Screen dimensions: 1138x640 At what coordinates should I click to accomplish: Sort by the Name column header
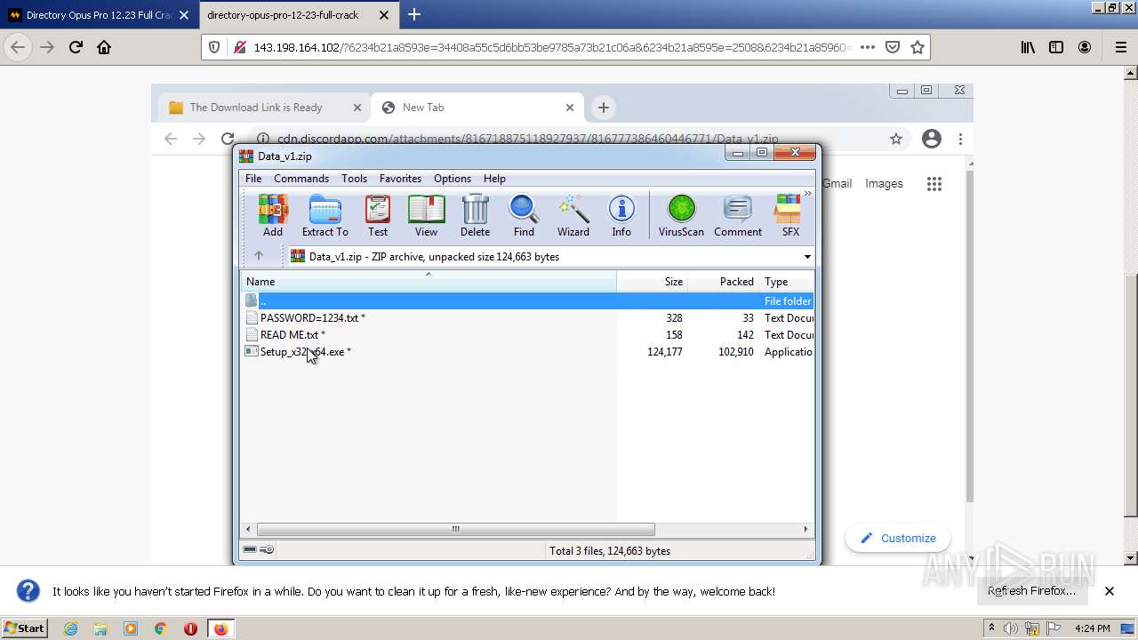click(x=429, y=282)
